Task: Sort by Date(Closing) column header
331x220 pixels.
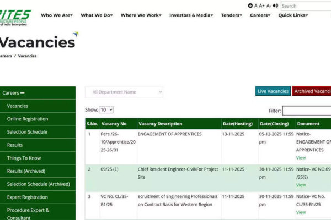Action: pyautogui.click(x=277, y=124)
